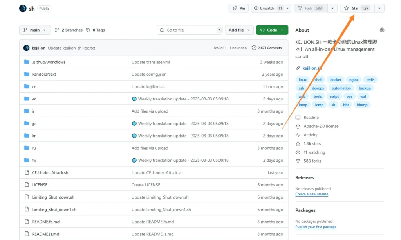Image resolution: width=401 pixels, height=240 pixels.
Task: Open the main branch selector
Action: click(35, 30)
